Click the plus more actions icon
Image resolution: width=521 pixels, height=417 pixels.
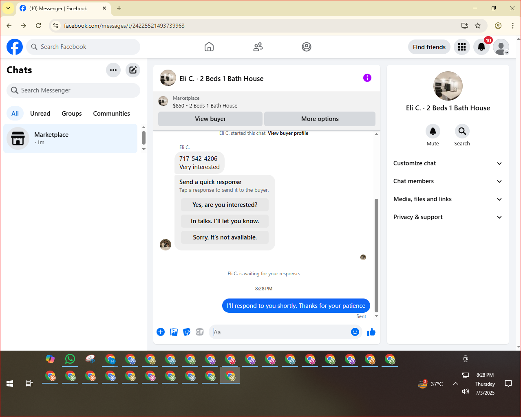pos(161,332)
